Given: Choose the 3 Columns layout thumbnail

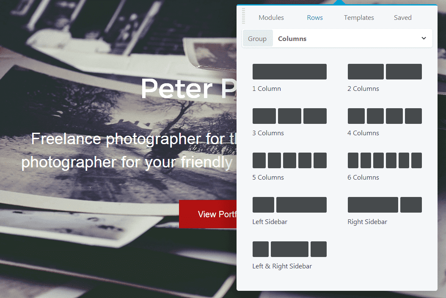Looking at the screenshot, I should (x=289, y=116).
